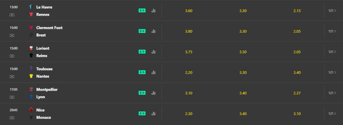Open green 6 badge for Montpellier vs Lyon

142,93
